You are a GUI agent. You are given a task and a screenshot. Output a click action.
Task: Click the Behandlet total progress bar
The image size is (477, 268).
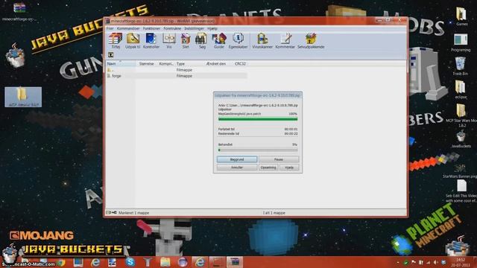tap(258, 150)
